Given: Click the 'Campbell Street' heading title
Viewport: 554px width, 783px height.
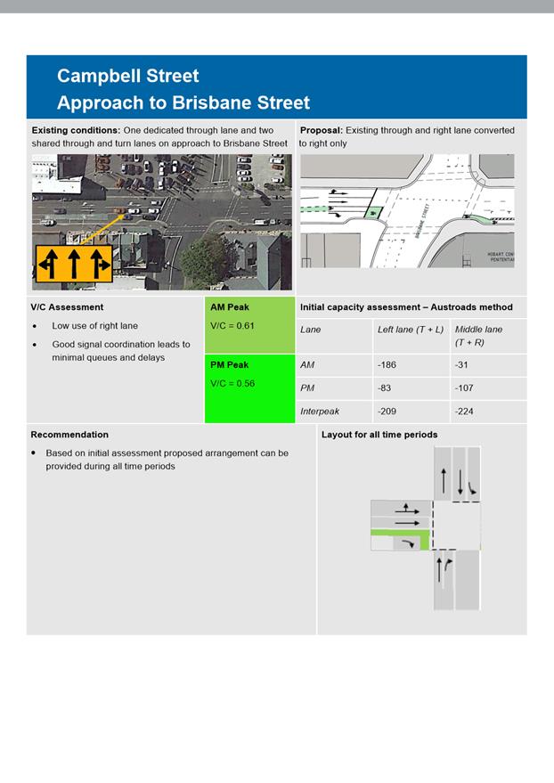Looking at the screenshot, I should click(x=127, y=76).
